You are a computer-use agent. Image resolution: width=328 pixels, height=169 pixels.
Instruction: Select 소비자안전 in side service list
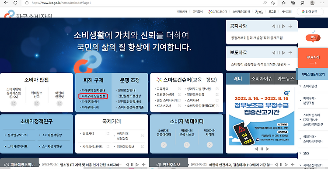pyautogui.click(x=310, y=86)
